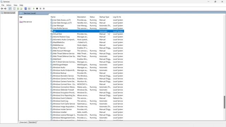Image resolution: width=226 pixels, height=127 pixels.
Task: Open the View menu
Action: [16, 5]
